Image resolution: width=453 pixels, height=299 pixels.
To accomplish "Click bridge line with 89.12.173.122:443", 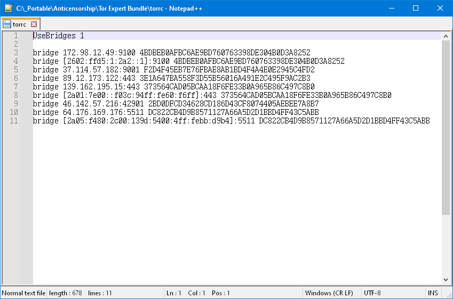I will (x=172, y=78).
